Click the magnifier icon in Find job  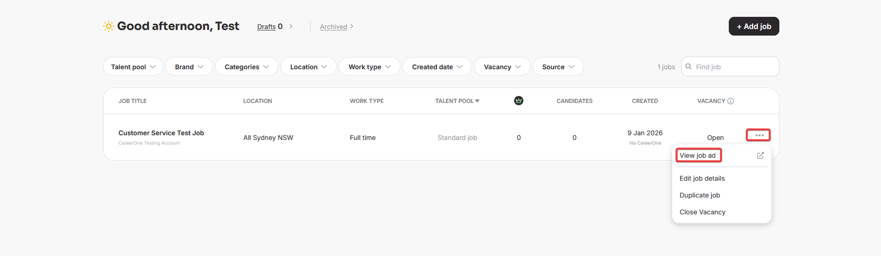tap(689, 66)
